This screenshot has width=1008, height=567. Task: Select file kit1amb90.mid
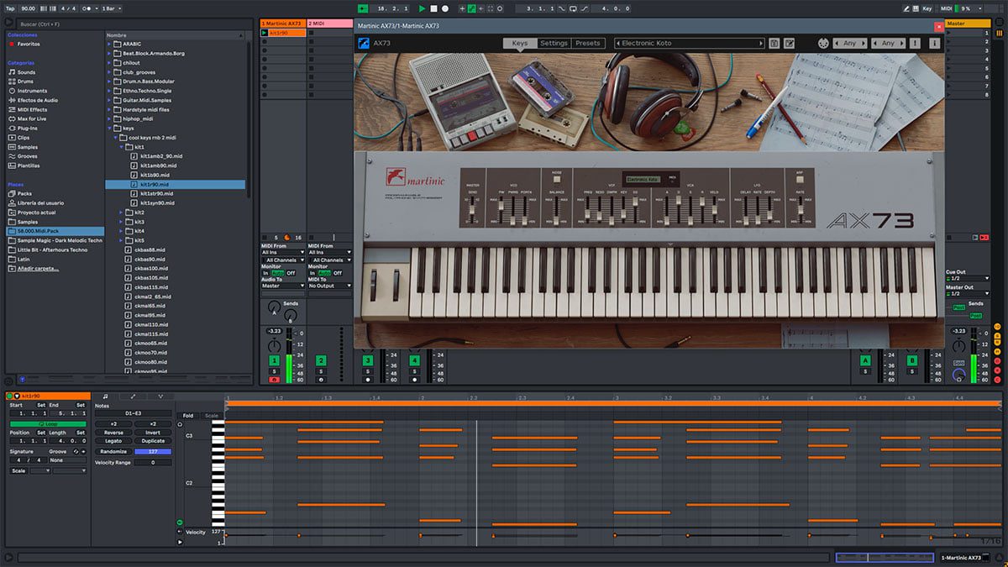point(158,165)
